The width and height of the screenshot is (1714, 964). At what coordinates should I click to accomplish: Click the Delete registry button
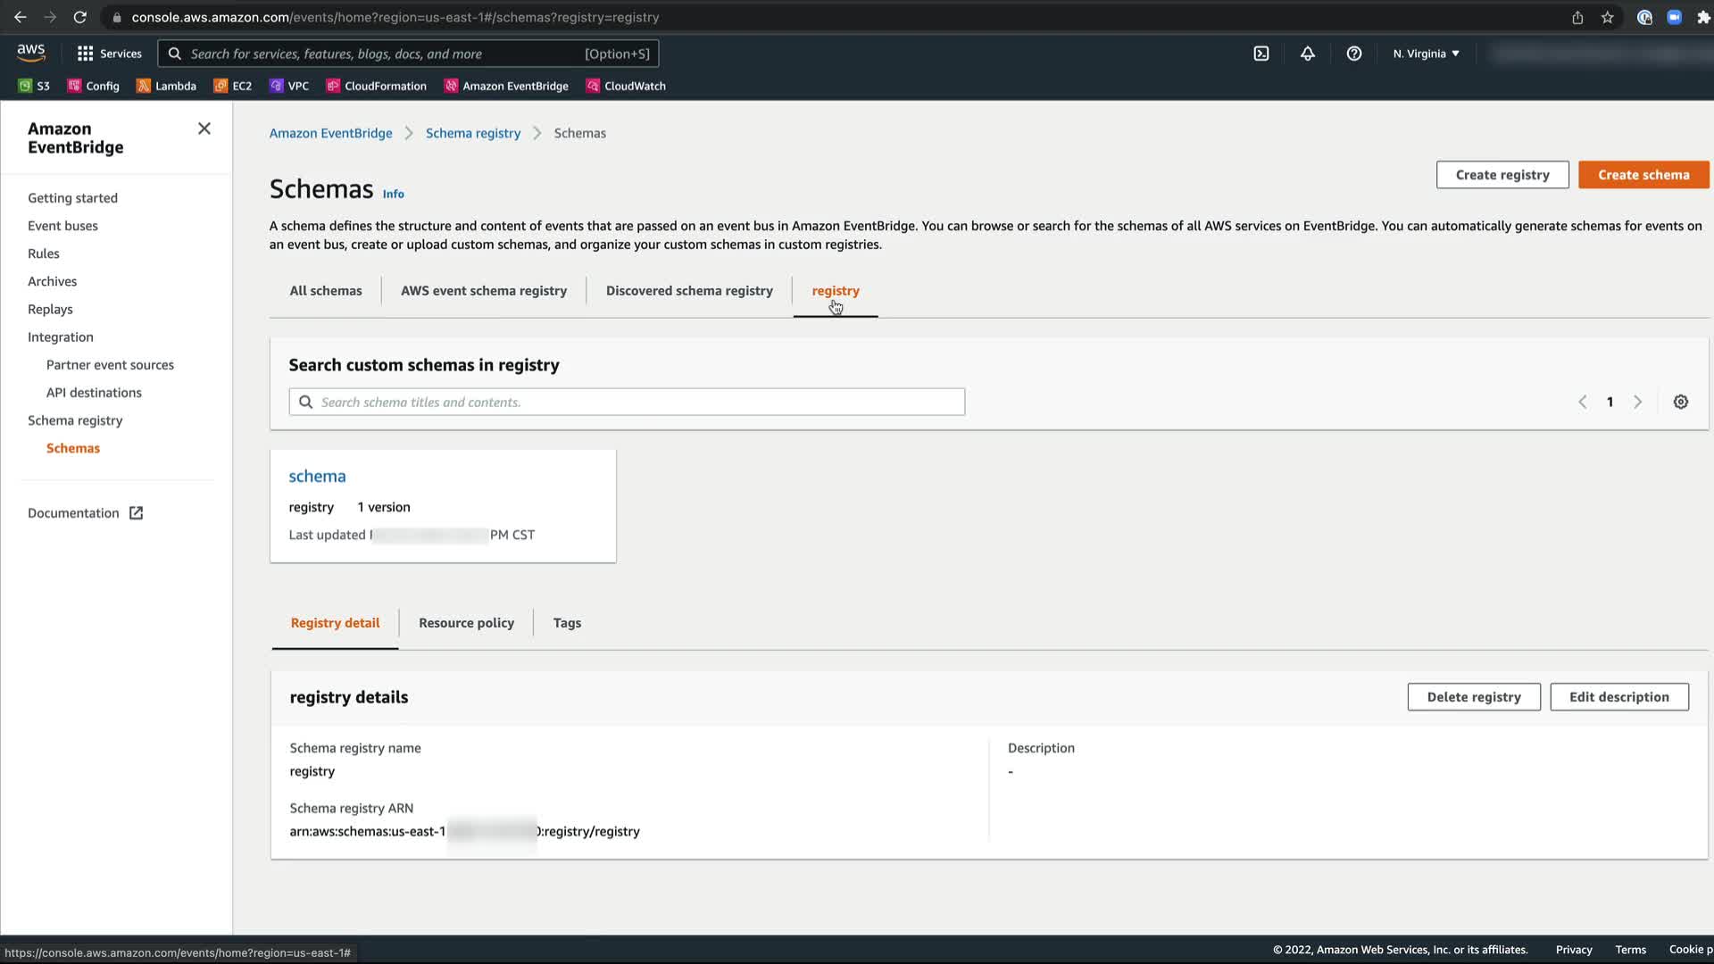(x=1473, y=696)
